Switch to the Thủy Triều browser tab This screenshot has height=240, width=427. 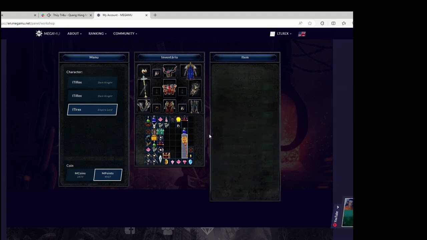[67, 15]
